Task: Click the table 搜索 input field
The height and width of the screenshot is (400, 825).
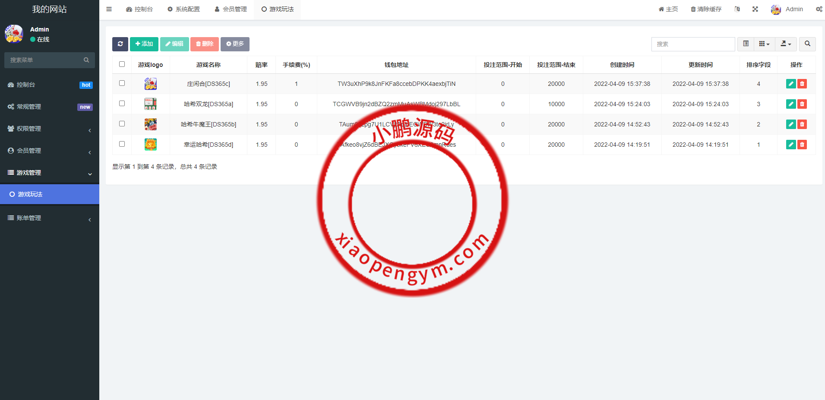Action: [x=693, y=44]
